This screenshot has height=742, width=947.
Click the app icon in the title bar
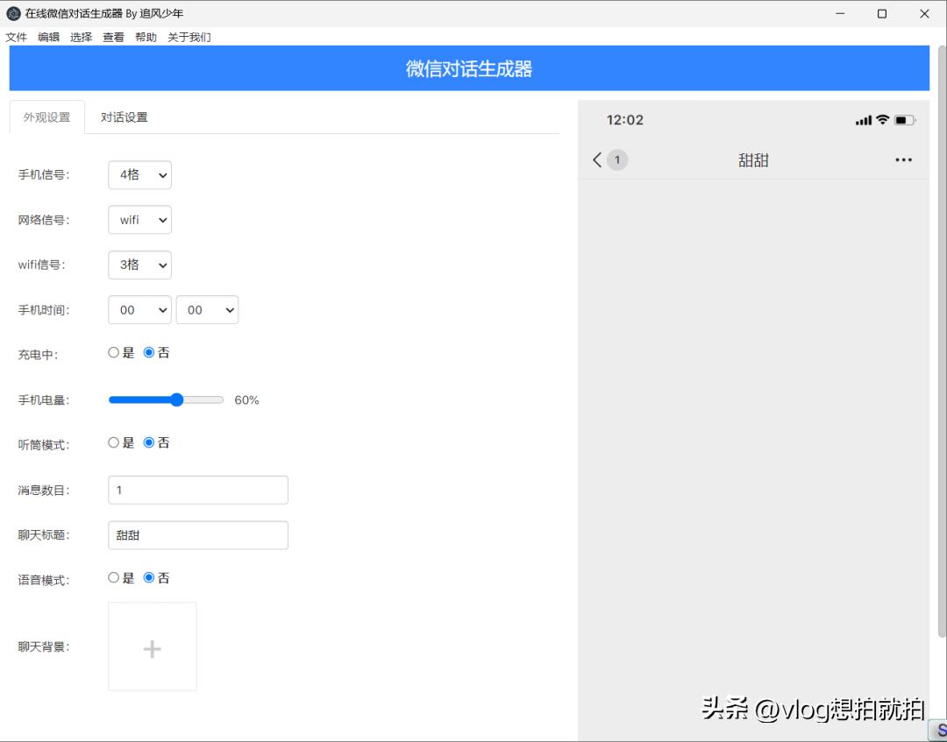(x=12, y=13)
